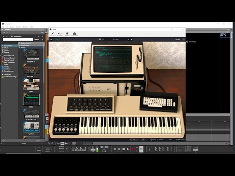
Task: Click the fader panel above the keyboard
Action: click(90, 104)
